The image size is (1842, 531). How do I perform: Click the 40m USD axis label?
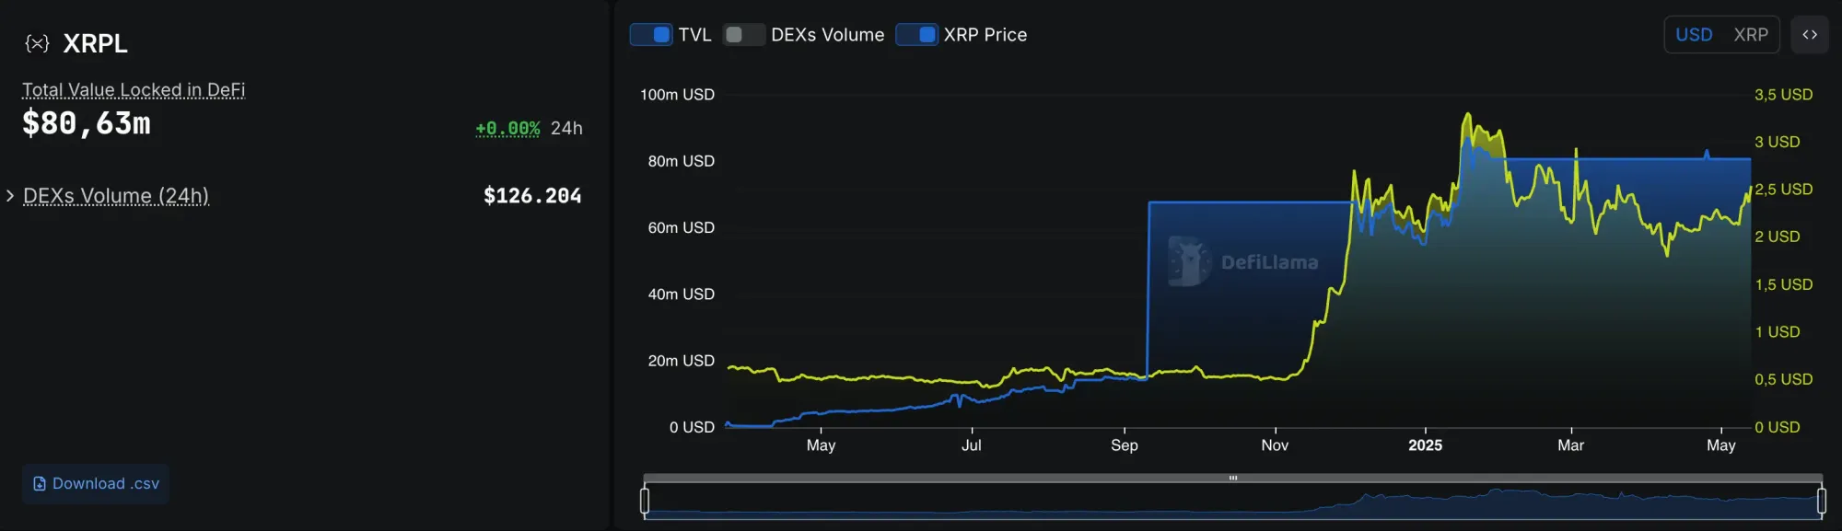click(x=681, y=294)
